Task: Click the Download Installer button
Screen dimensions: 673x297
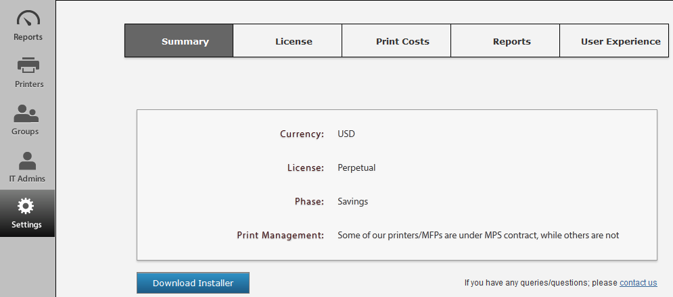Action: pyautogui.click(x=193, y=283)
